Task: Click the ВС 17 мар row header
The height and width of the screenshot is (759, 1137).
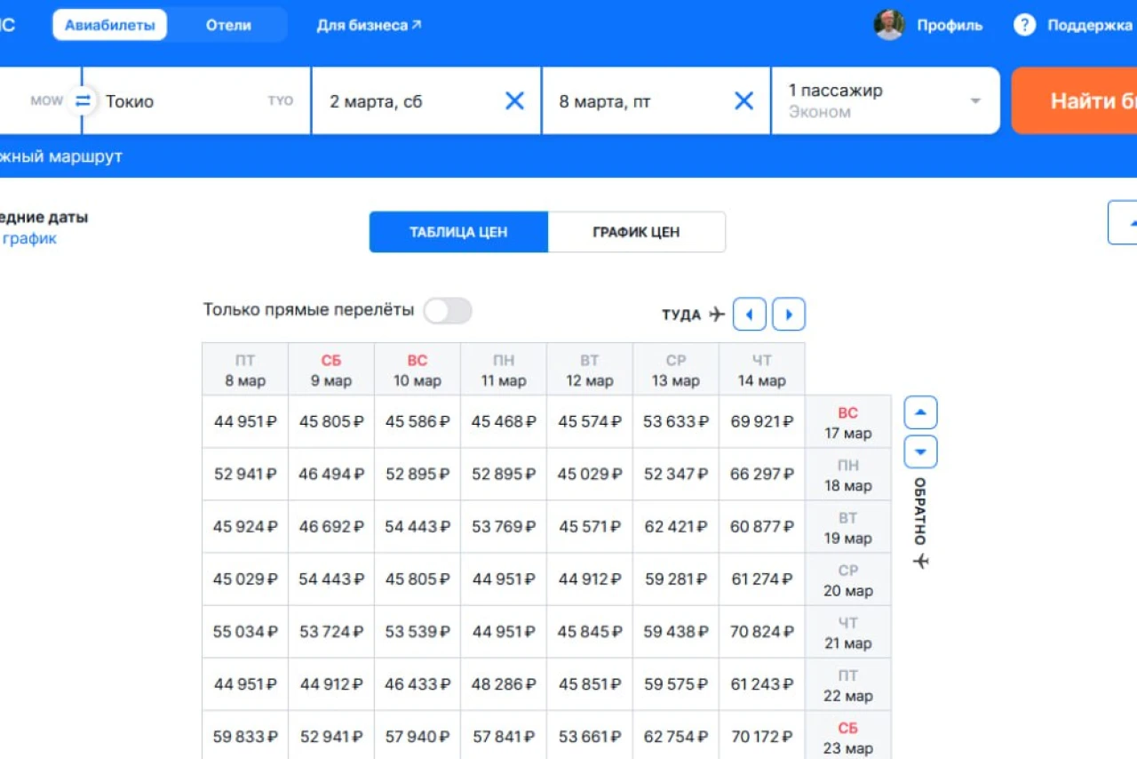Action: pos(848,422)
